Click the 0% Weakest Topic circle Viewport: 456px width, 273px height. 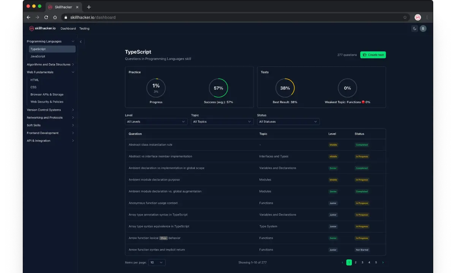pyautogui.click(x=347, y=88)
